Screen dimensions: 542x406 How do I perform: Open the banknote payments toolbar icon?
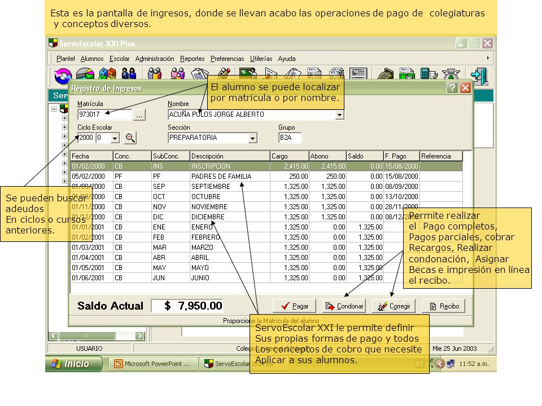(407, 73)
